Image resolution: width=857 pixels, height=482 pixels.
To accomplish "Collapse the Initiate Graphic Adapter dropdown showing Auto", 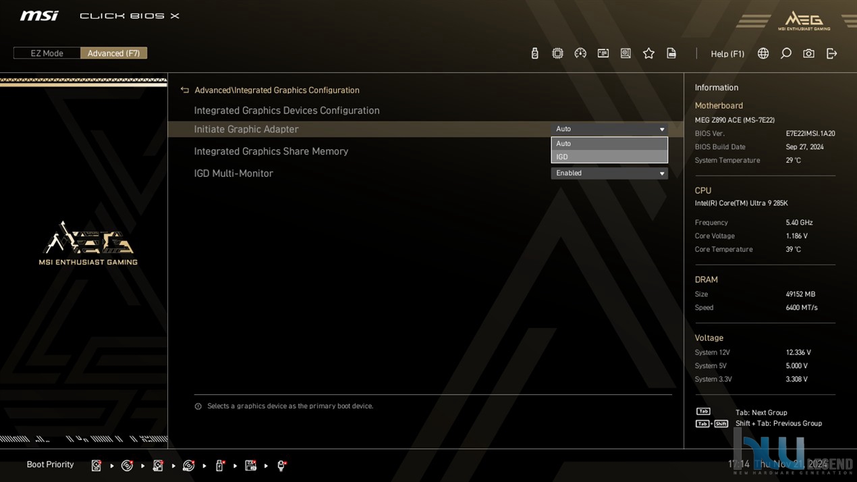I will pos(609,129).
